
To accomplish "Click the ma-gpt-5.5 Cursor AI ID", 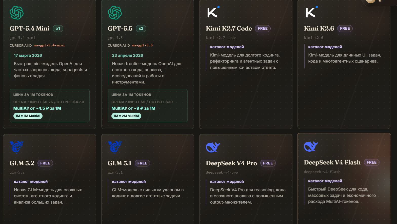I will click(x=142, y=45).
